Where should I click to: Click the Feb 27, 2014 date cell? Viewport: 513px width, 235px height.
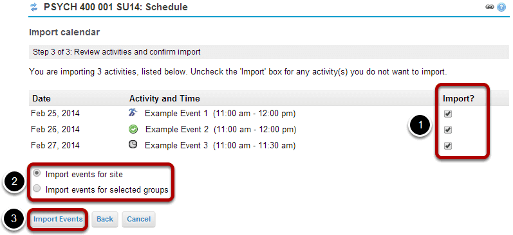point(55,145)
